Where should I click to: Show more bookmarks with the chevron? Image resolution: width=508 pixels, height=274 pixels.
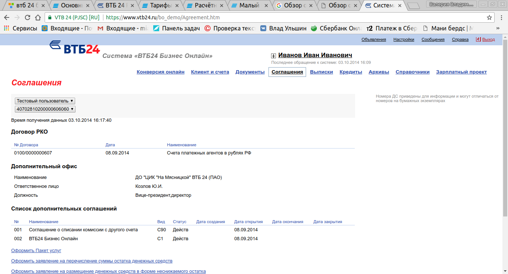(x=498, y=28)
